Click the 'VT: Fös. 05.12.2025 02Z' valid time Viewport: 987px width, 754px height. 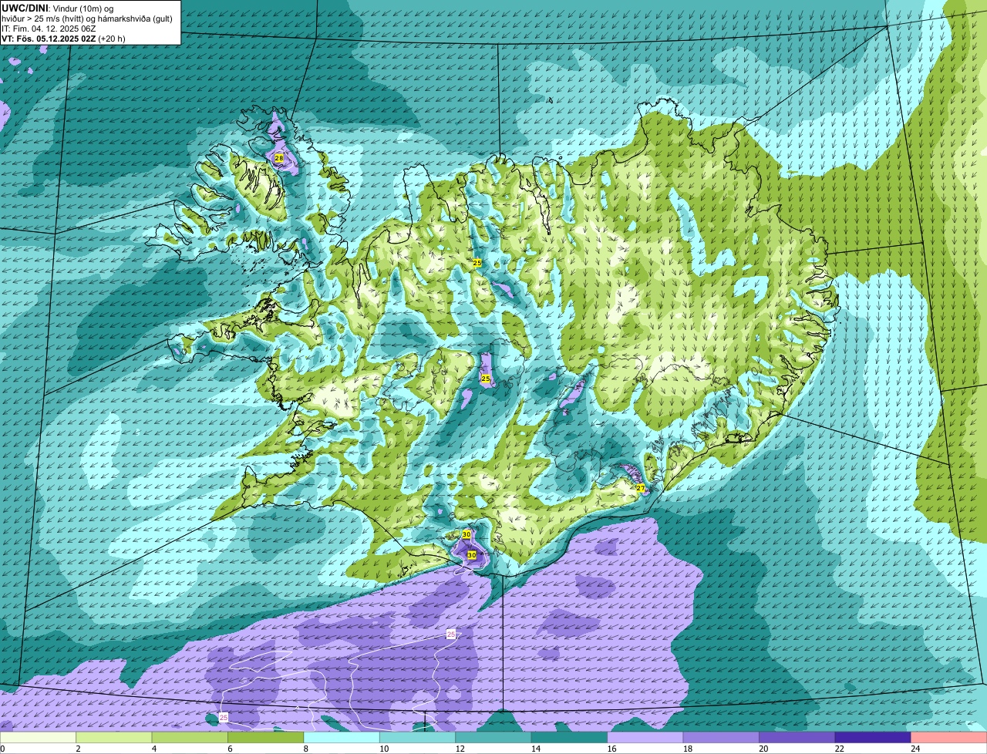pos(49,38)
